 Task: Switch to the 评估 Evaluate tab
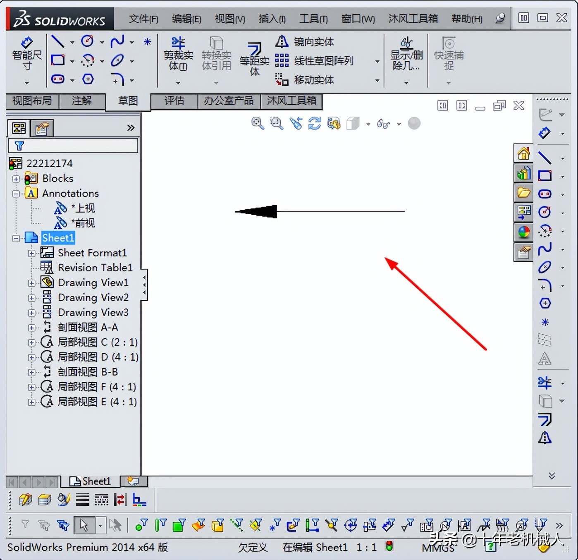click(174, 101)
